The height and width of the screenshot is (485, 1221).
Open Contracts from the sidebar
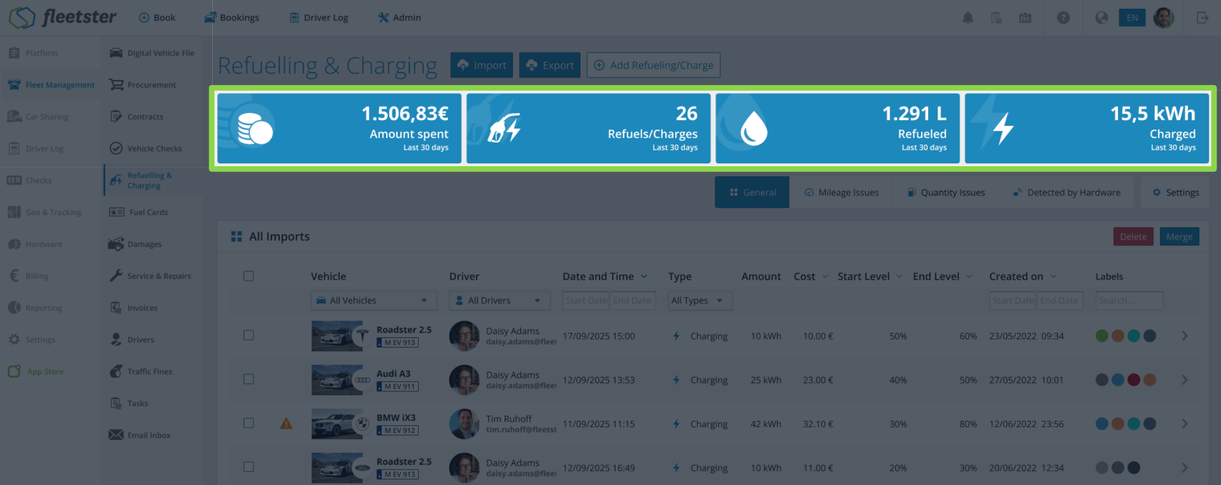click(x=136, y=117)
